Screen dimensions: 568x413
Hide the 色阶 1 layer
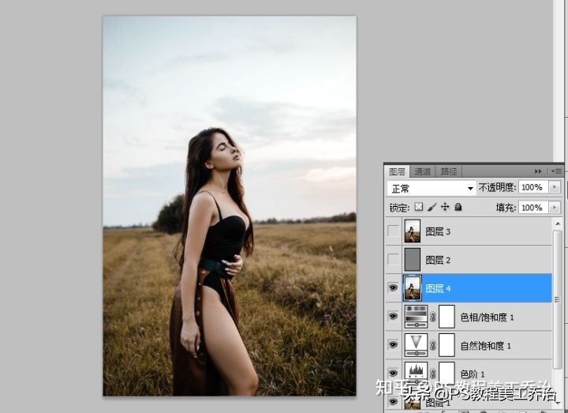[393, 373]
